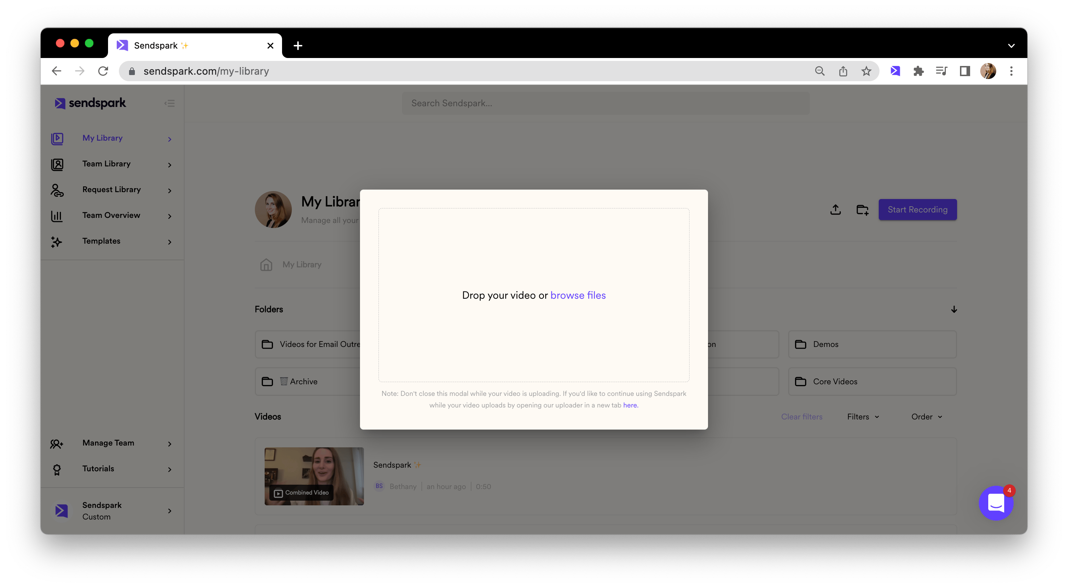This screenshot has width=1068, height=588.
Task: Open the Archive folder
Action: point(308,381)
